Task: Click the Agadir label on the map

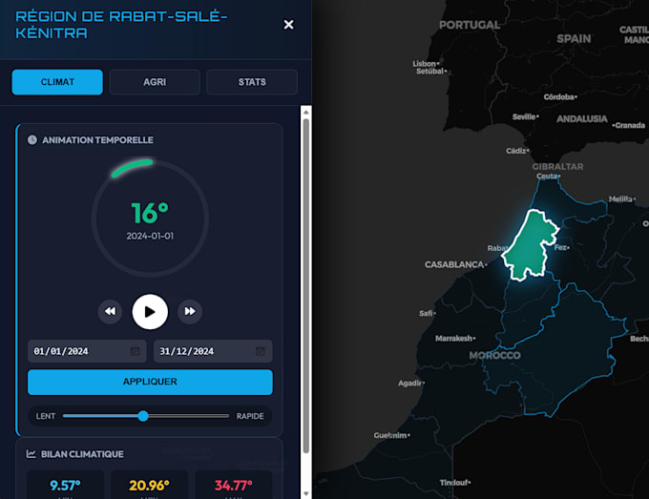Action: 409,384
